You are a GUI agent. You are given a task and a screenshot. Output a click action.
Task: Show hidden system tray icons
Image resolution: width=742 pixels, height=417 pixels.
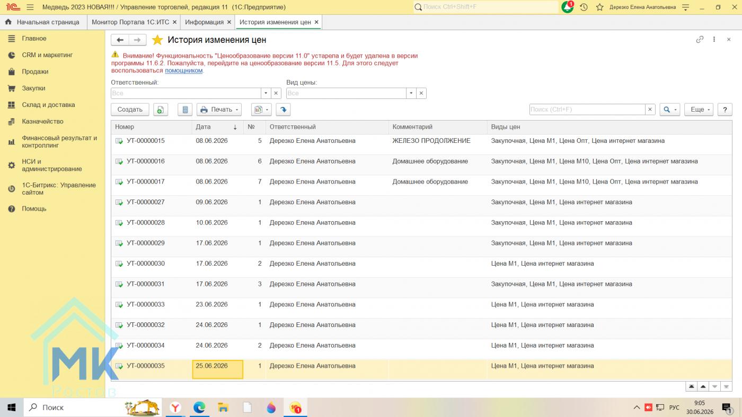[x=637, y=407]
